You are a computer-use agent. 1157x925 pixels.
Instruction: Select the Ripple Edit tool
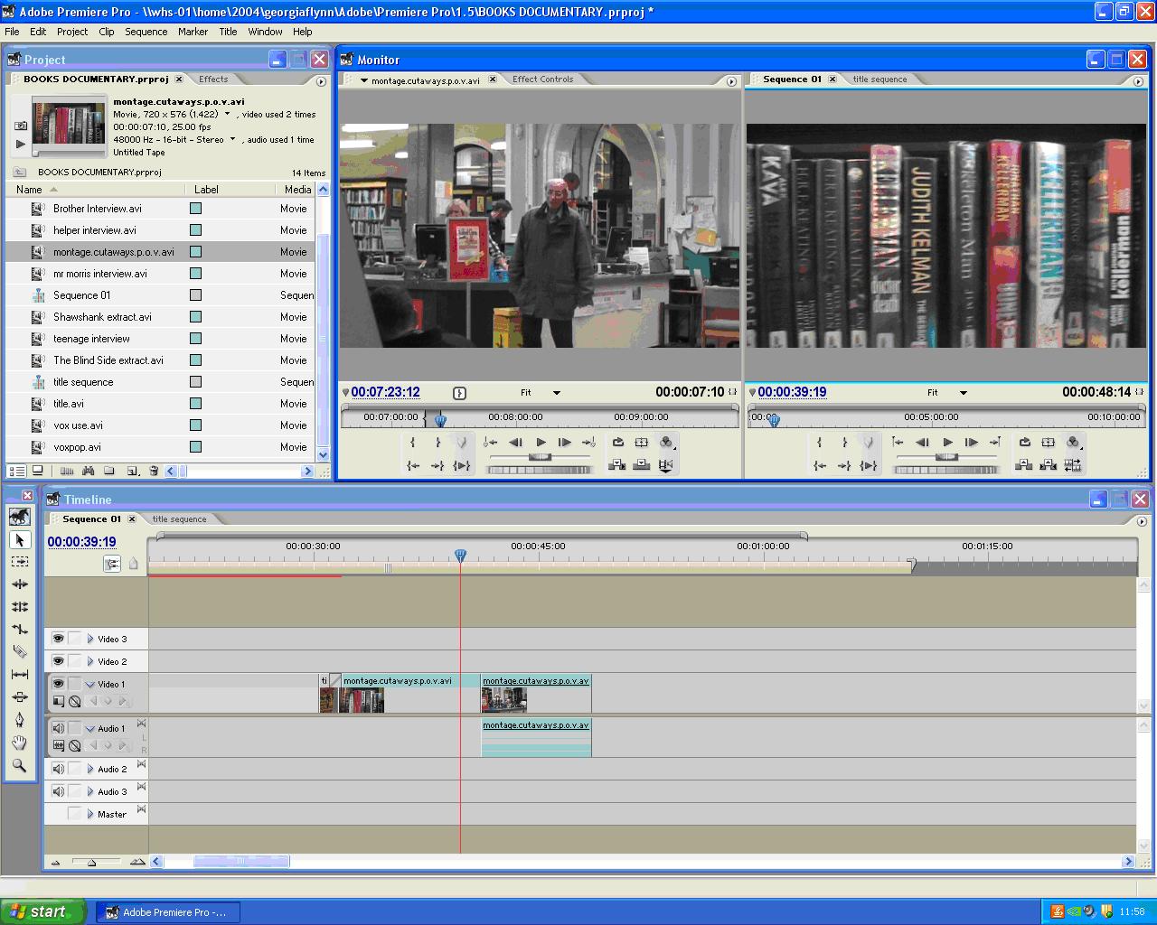point(20,584)
